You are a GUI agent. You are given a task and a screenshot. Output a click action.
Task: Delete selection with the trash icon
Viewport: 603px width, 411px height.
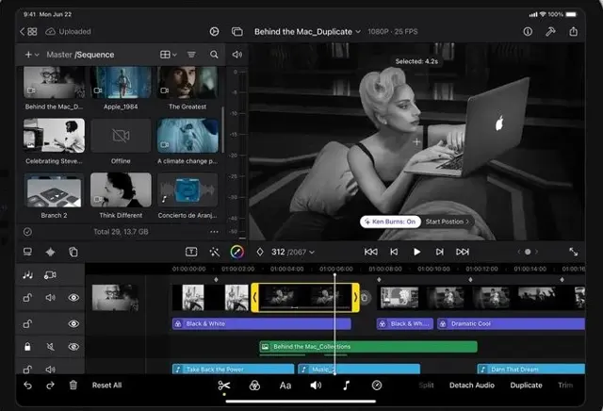pos(73,385)
